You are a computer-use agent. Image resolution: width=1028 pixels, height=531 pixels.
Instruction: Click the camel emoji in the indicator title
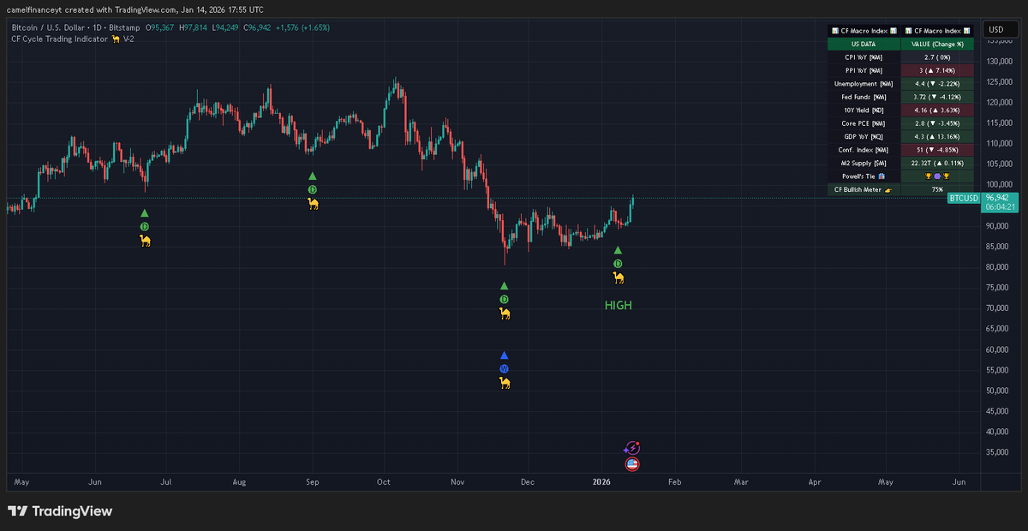click(116, 39)
